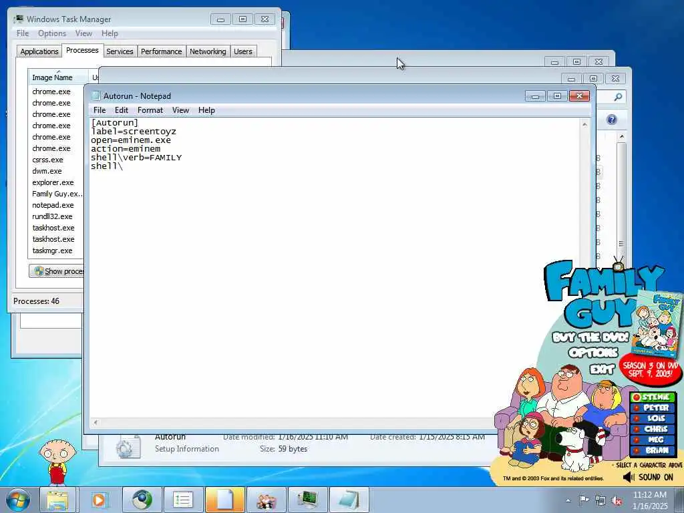Show hidden tray icons arrow
684x513 pixels.
568,500
